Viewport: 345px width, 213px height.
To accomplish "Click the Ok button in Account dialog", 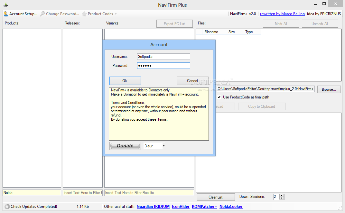I will 125,81.
